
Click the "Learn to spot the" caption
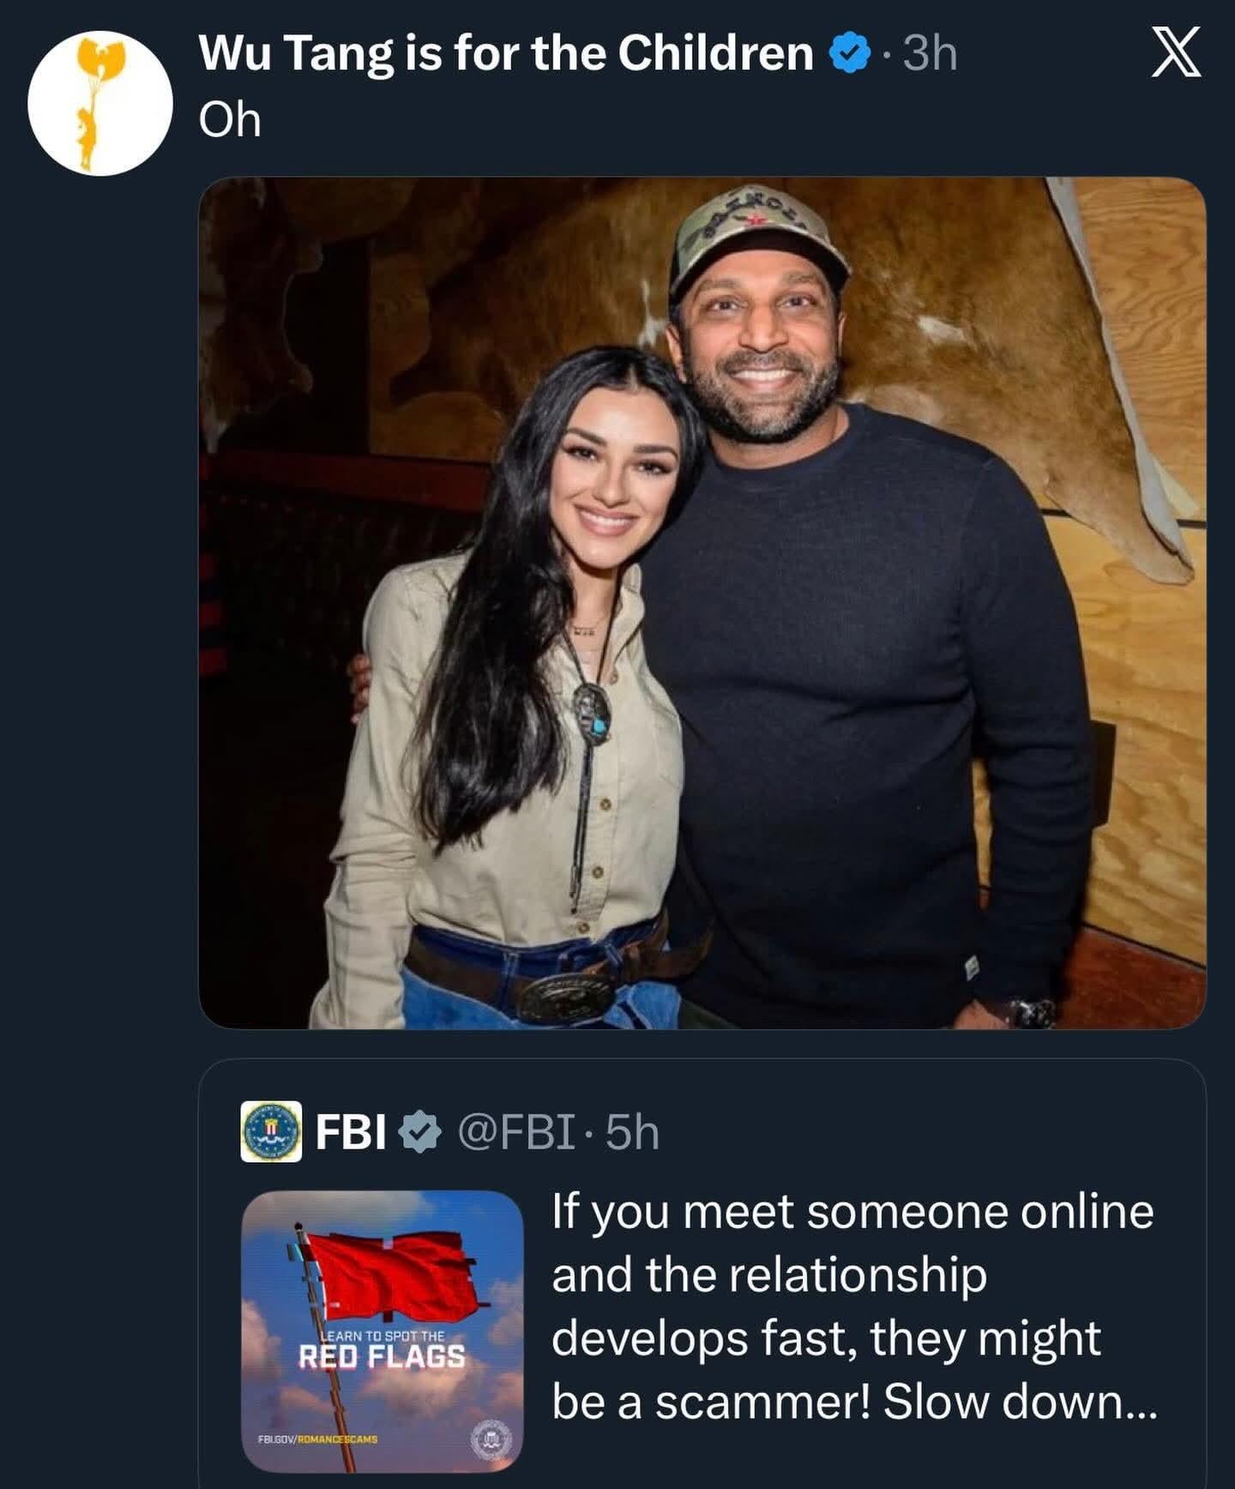pos(383,1335)
